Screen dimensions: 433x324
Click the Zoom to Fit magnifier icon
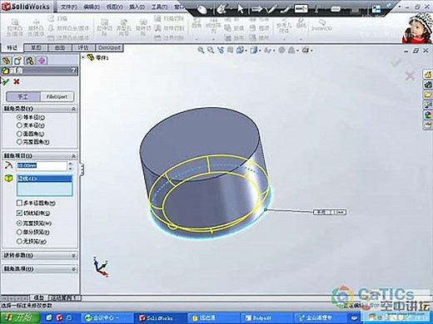201,50
